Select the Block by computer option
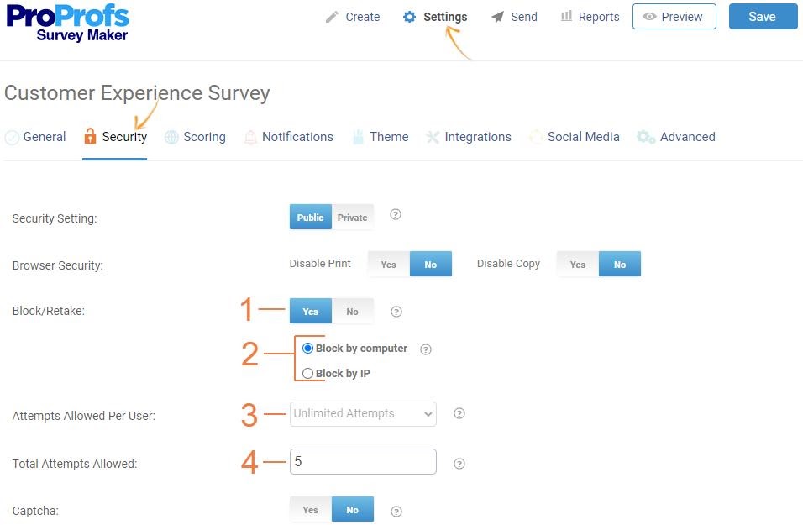 click(307, 349)
